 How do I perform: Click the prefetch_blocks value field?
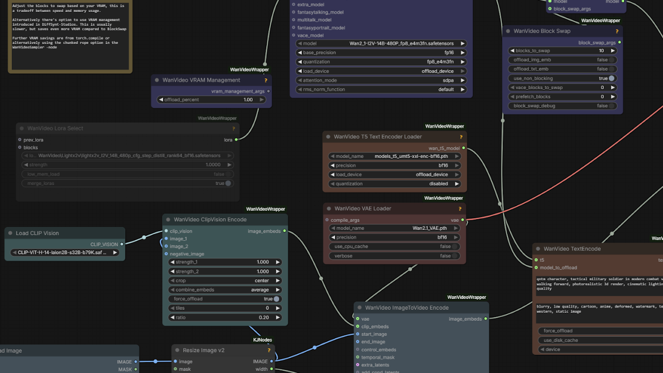[x=563, y=97]
